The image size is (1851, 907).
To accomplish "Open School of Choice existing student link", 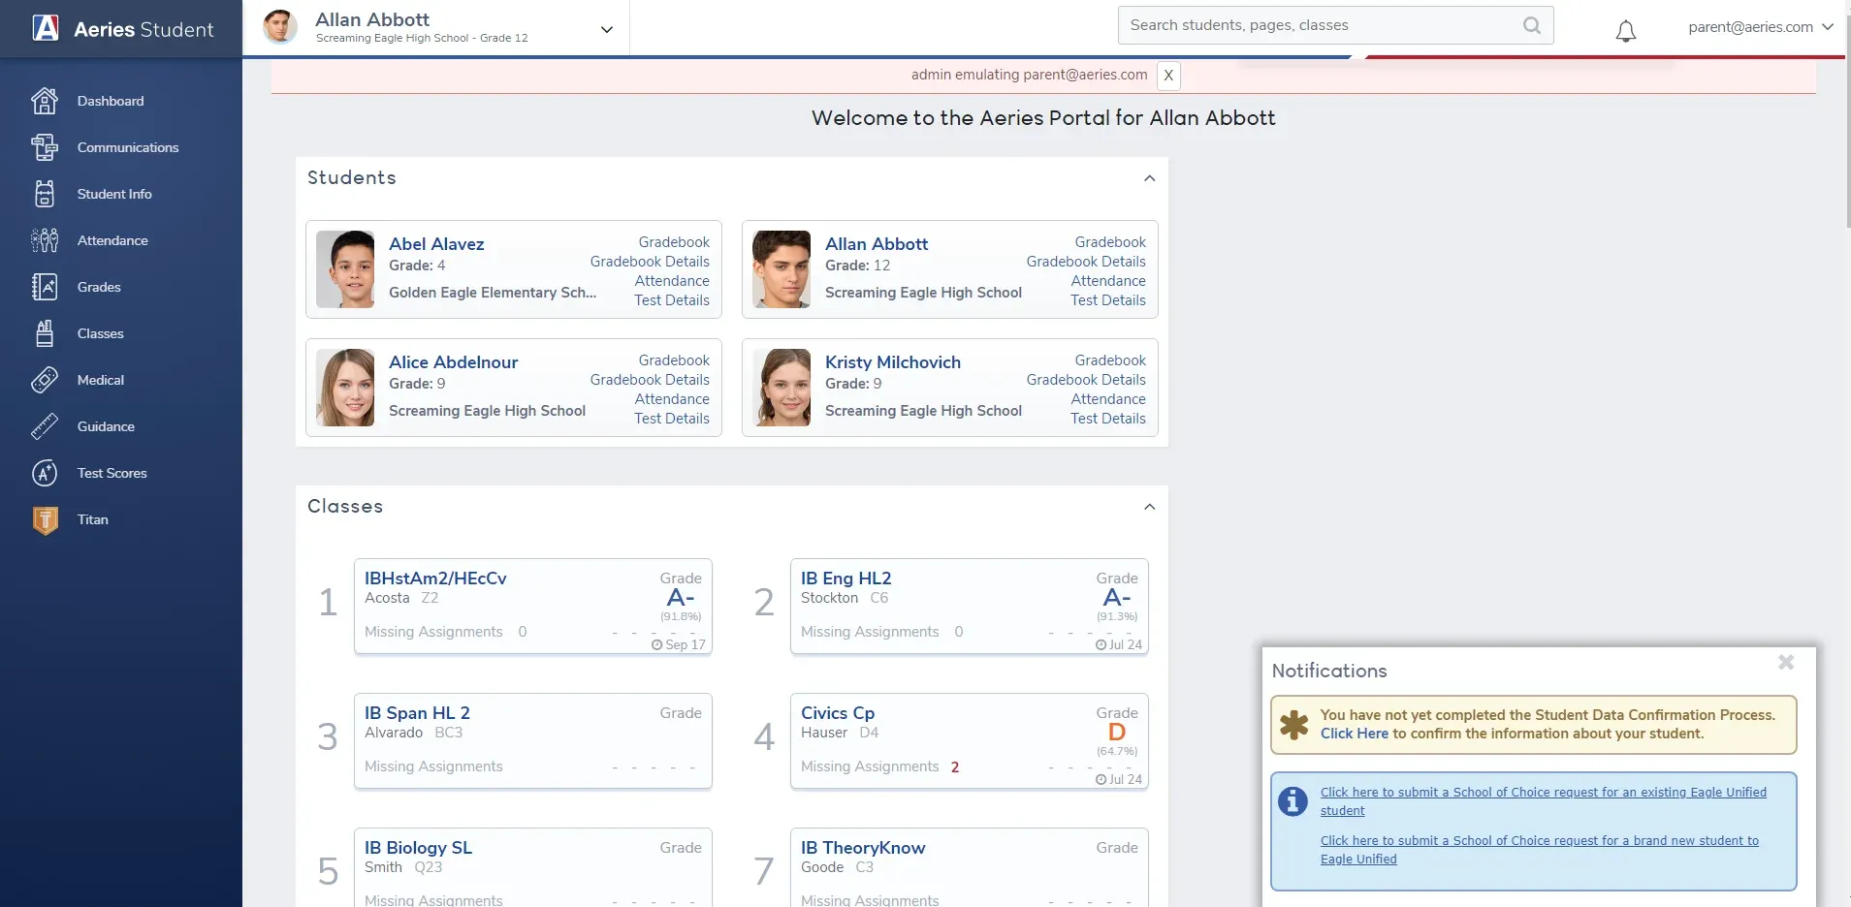I will (x=1544, y=801).
